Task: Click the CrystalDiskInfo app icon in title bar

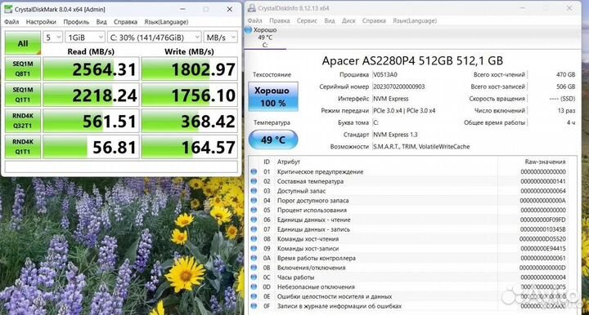Action: pos(252,8)
